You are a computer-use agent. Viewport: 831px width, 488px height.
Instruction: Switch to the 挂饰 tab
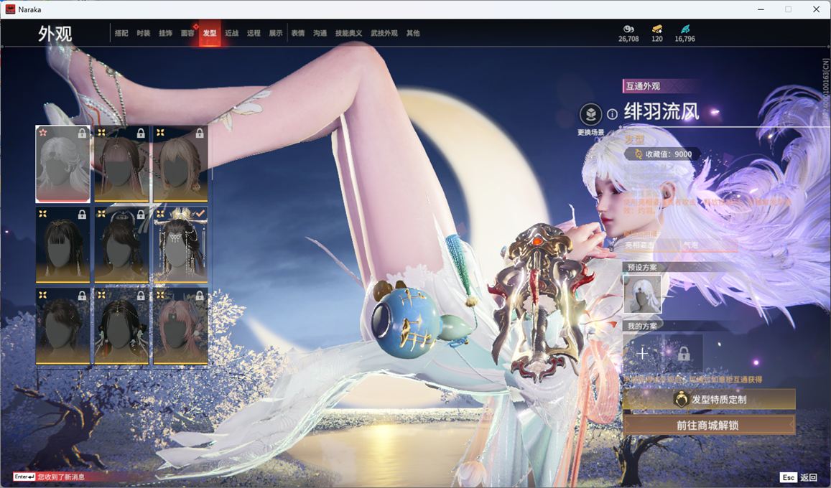point(165,33)
